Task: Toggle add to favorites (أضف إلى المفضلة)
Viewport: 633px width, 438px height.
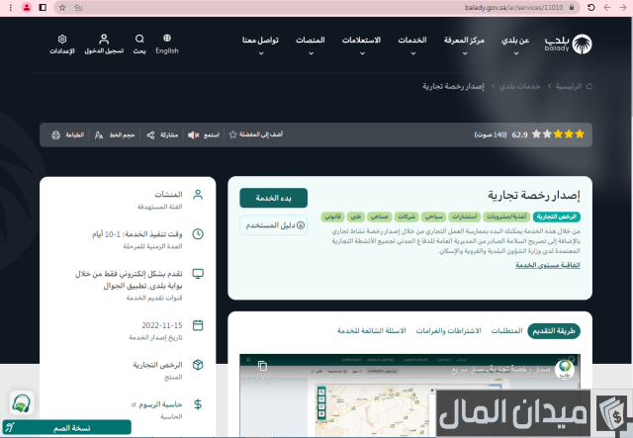Action: click(x=232, y=133)
